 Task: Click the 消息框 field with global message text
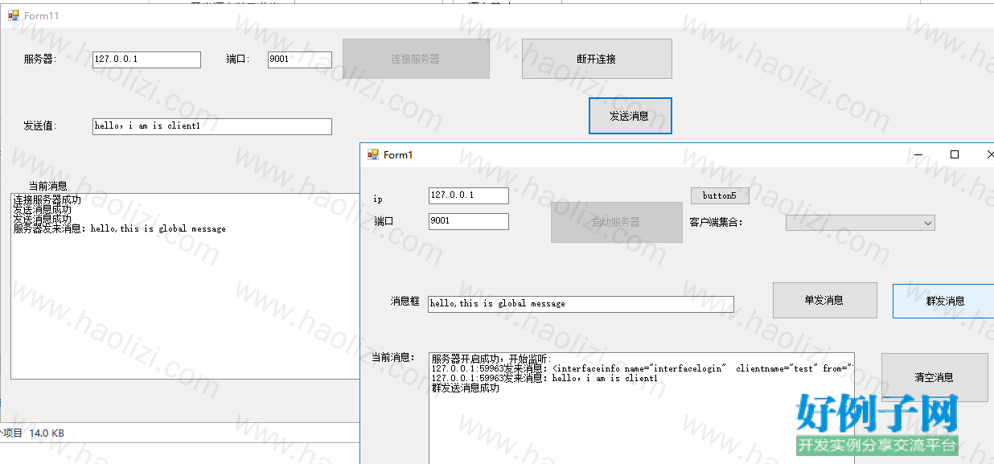581,304
